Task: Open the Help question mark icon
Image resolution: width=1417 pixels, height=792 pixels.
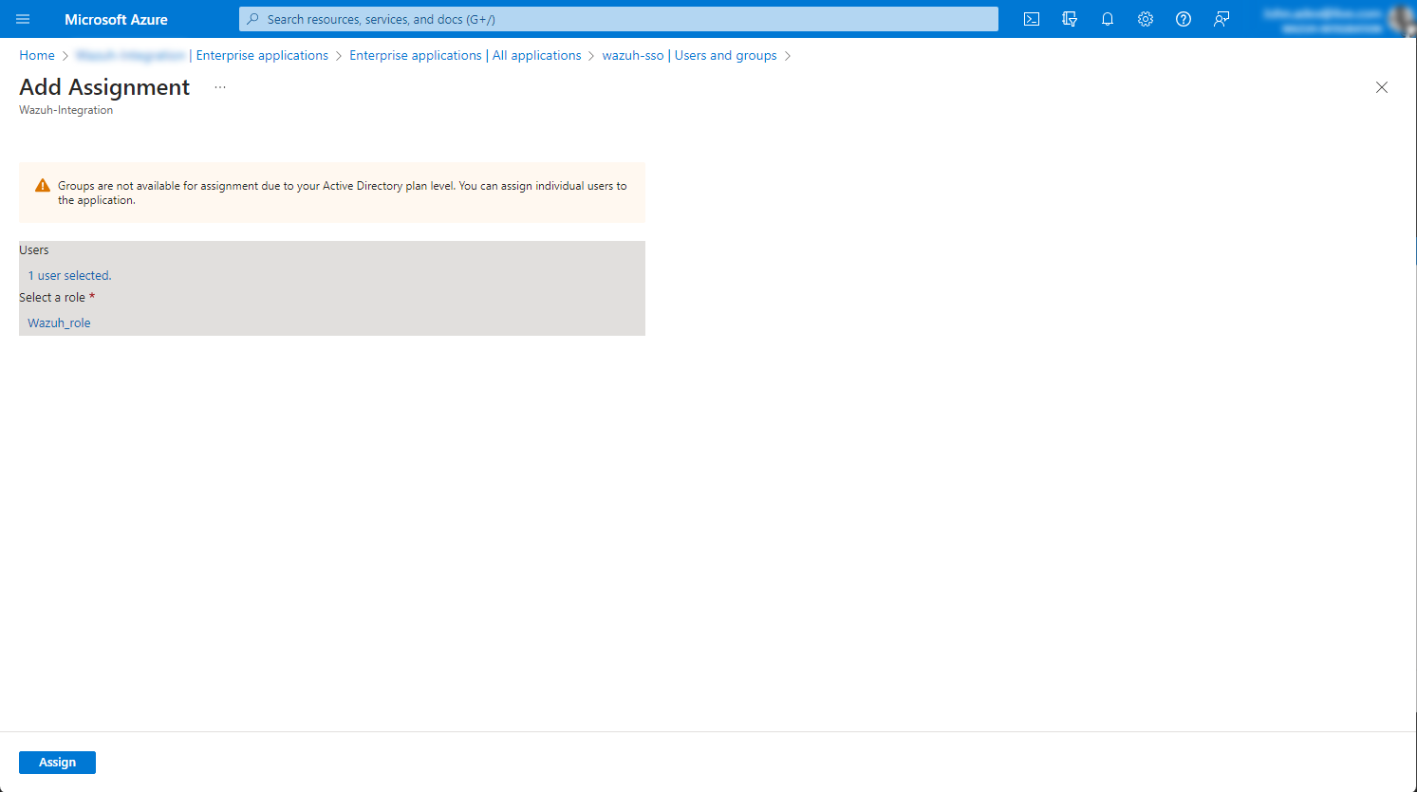Action: click(x=1184, y=19)
